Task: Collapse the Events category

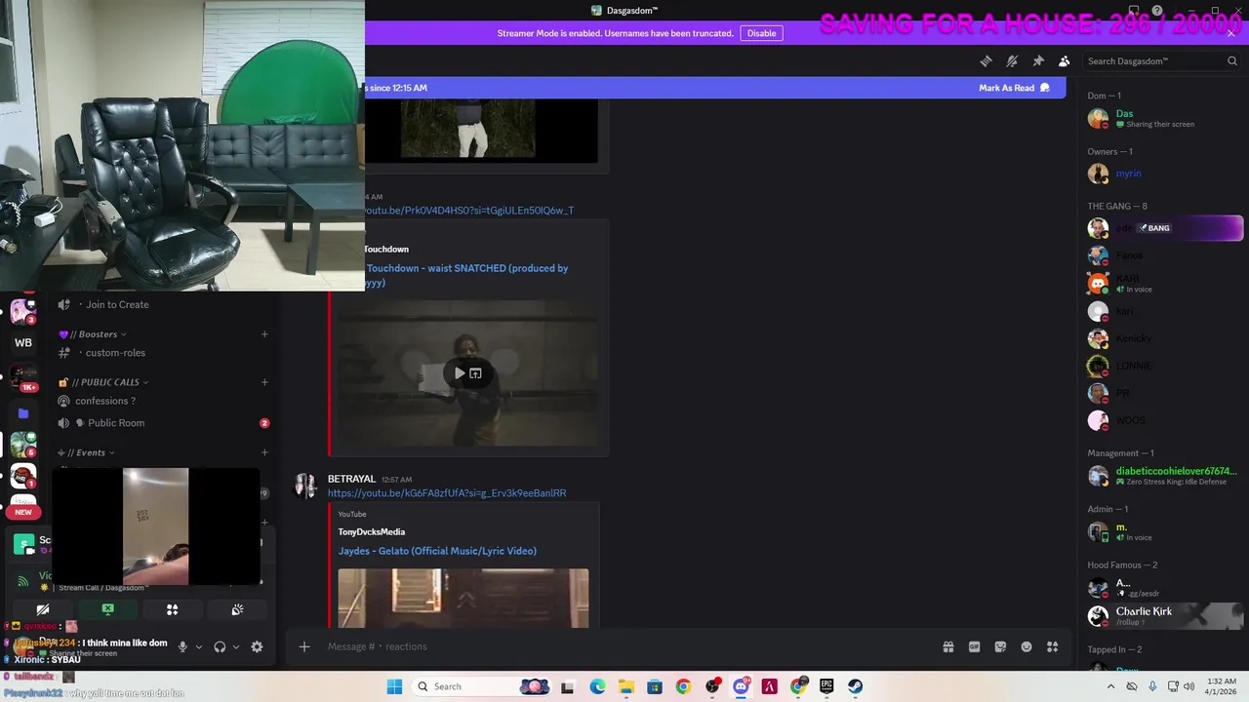Action: coord(86,452)
